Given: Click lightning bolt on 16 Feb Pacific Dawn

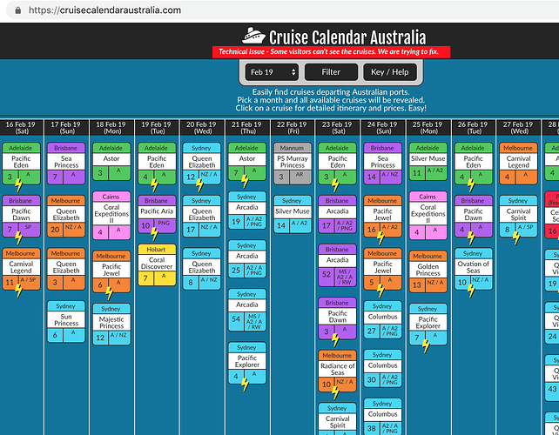Looking at the screenshot, I should click(x=18, y=238).
